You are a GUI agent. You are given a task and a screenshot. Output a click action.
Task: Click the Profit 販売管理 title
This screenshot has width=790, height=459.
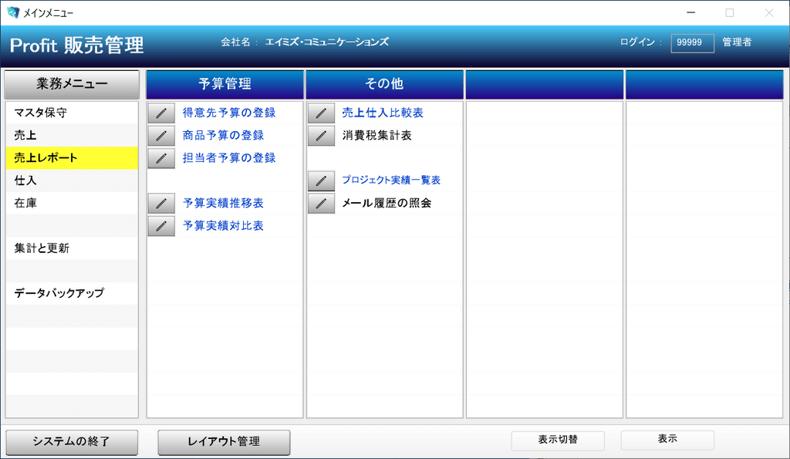pos(76,46)
